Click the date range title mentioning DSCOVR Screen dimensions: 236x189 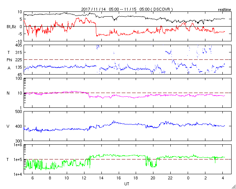127,9
